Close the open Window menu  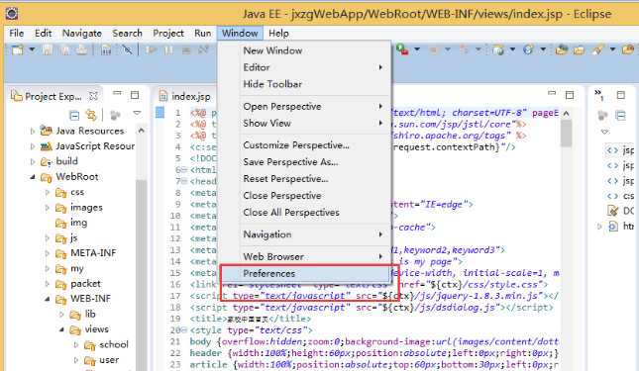pyautogui.click(x=240, y=33)
